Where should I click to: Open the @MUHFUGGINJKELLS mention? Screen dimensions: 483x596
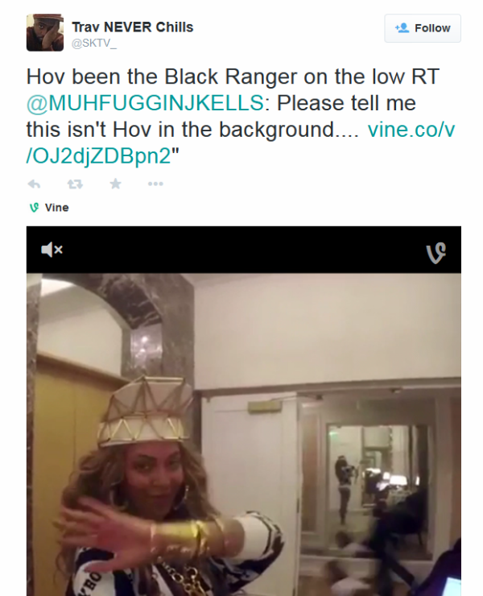coord(145,103)
